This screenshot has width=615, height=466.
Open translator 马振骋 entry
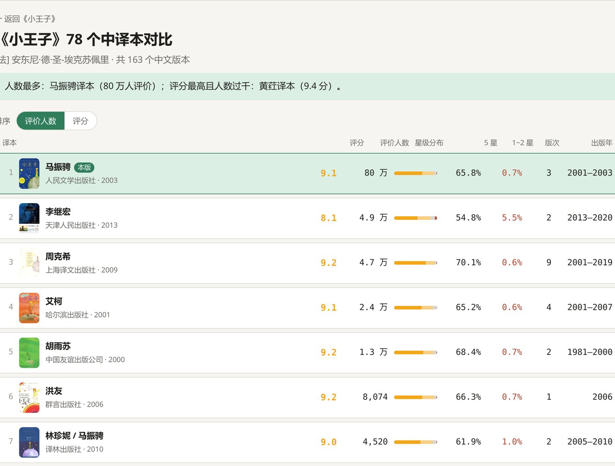pos(58,167)
